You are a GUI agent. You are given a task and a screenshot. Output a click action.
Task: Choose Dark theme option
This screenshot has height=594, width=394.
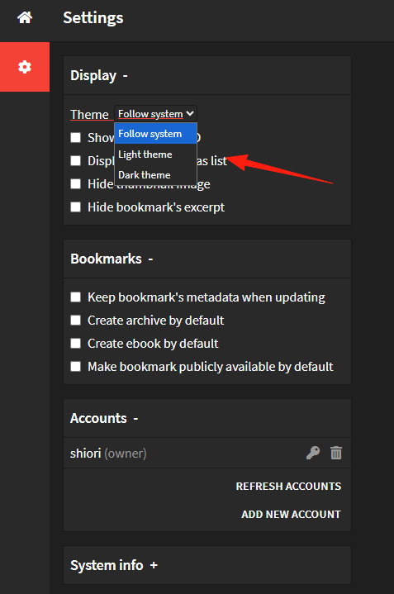point(156,175)
